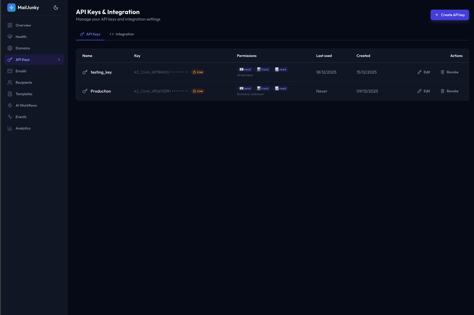Open the Emails section
This screenshot has height=315, width=474.
[21, 71]
